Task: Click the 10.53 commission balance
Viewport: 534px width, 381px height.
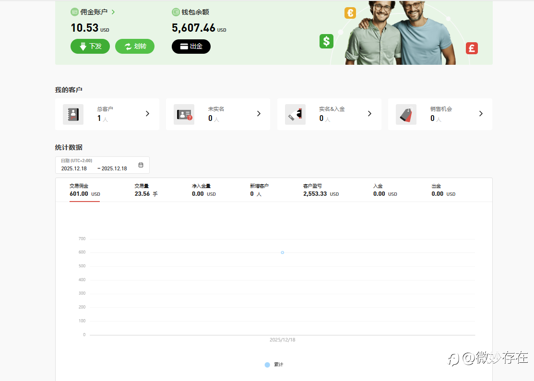Action: 84,28
